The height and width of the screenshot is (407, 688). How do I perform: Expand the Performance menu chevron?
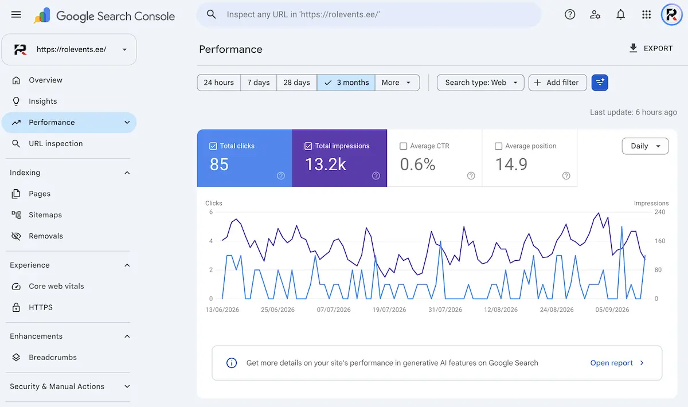click(127, 122)
